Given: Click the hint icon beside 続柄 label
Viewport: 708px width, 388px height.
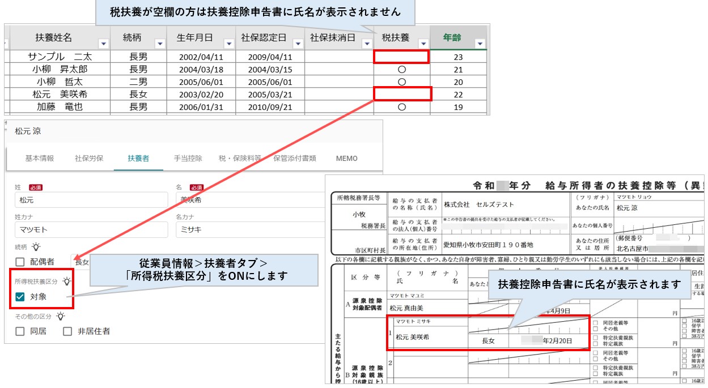Looking at the screenshot, I should 35,246.
